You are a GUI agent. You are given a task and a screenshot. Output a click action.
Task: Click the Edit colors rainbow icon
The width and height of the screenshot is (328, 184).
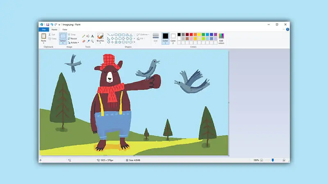point(221,36)
